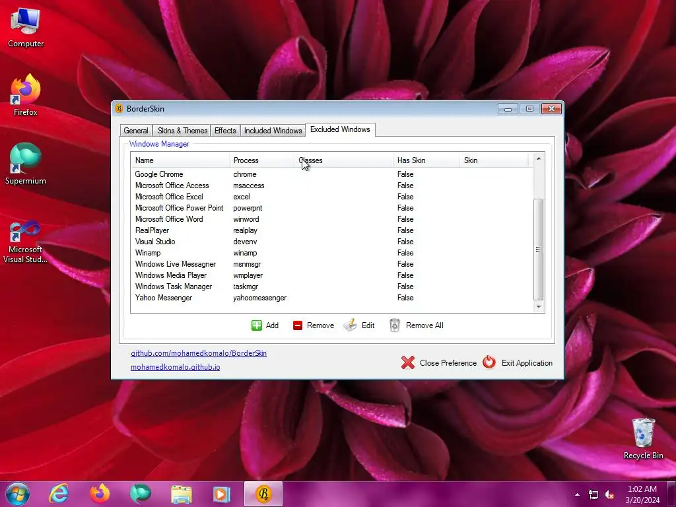
Task: Click the list scrollbar up arrow
Action: (539, 158)
